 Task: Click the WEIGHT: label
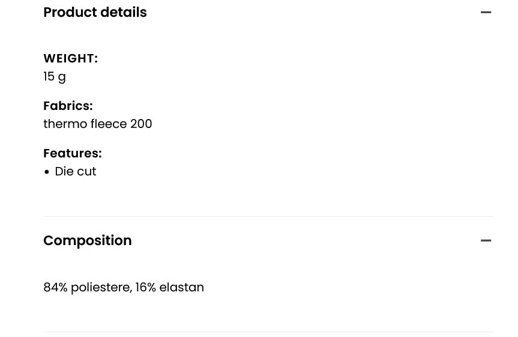click(70, 58)
